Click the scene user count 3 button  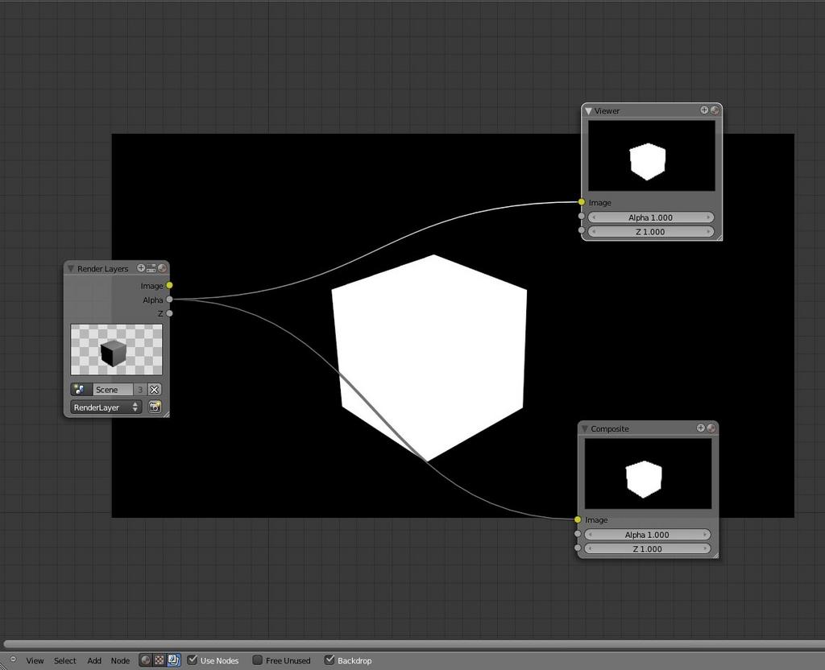[140, 390]
